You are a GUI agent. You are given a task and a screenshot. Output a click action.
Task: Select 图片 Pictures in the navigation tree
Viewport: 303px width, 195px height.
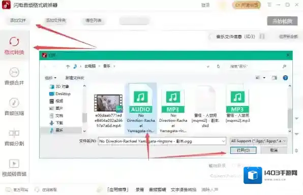(56, 108)
